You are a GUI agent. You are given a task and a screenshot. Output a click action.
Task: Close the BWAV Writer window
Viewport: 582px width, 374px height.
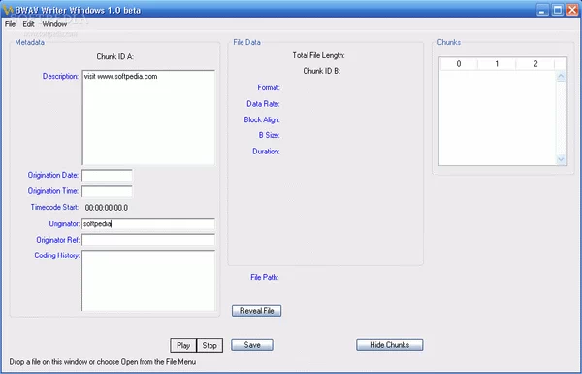click(572, 10)
